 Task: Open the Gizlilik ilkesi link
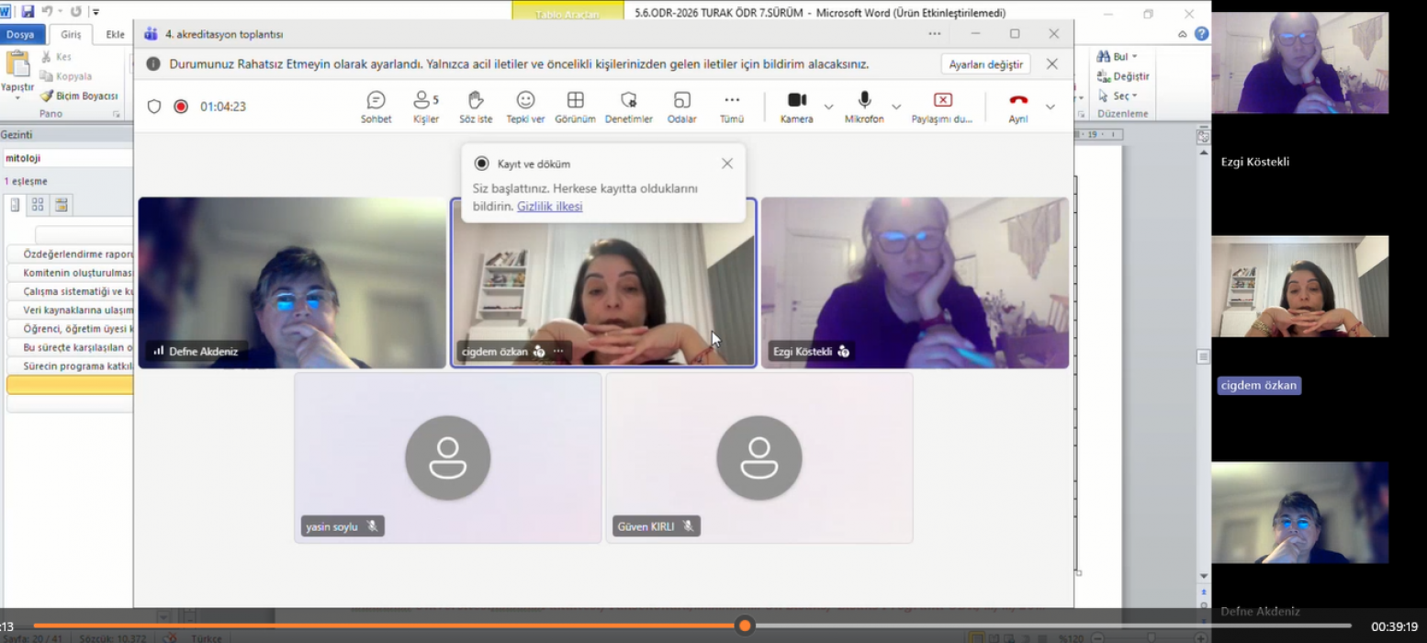(x=549, y=207)
